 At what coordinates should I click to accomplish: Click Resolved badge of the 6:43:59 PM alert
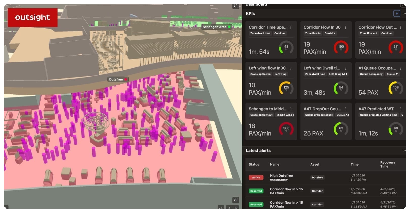click(256, 205)
